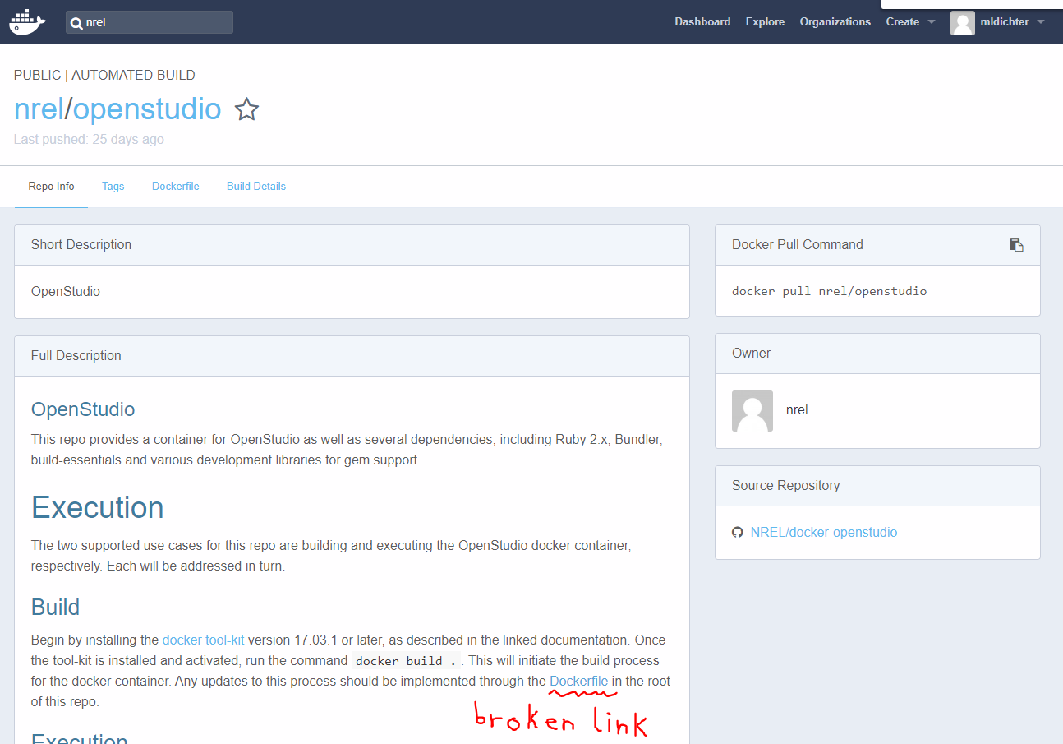Open the Build Details tab
This screenshot has width=1063, height=744.
255,187
